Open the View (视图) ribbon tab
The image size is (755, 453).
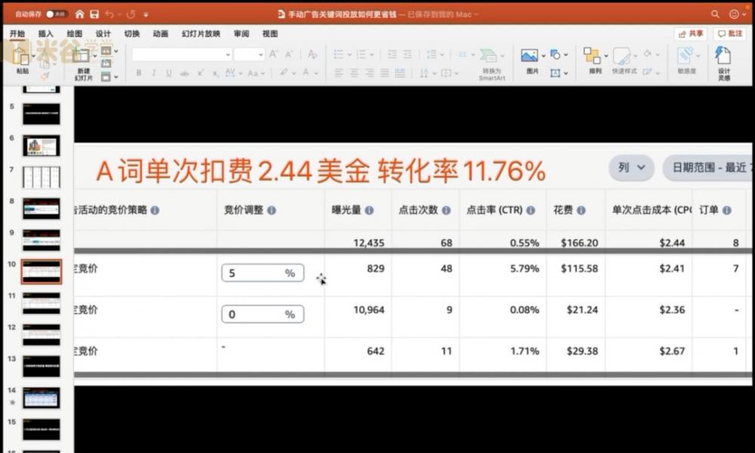pos(270,34)
